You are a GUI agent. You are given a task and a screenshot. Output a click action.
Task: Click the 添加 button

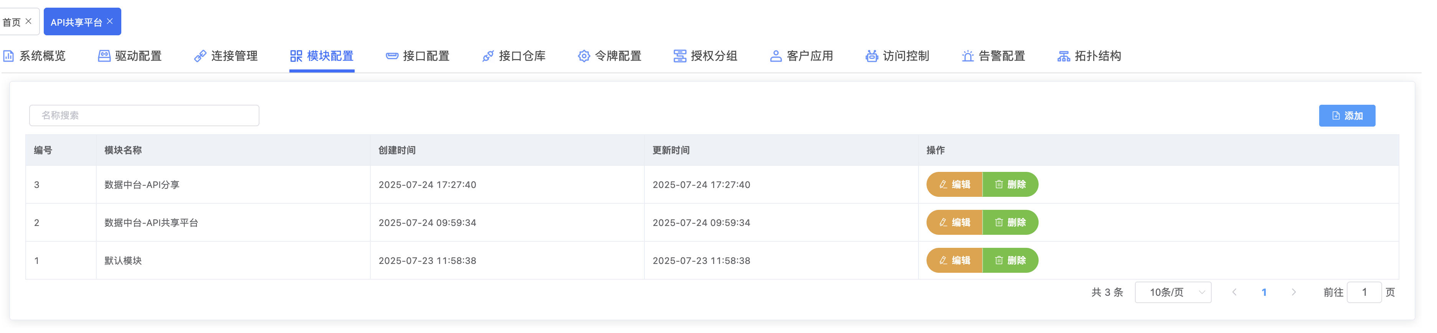pos(1346,115)
